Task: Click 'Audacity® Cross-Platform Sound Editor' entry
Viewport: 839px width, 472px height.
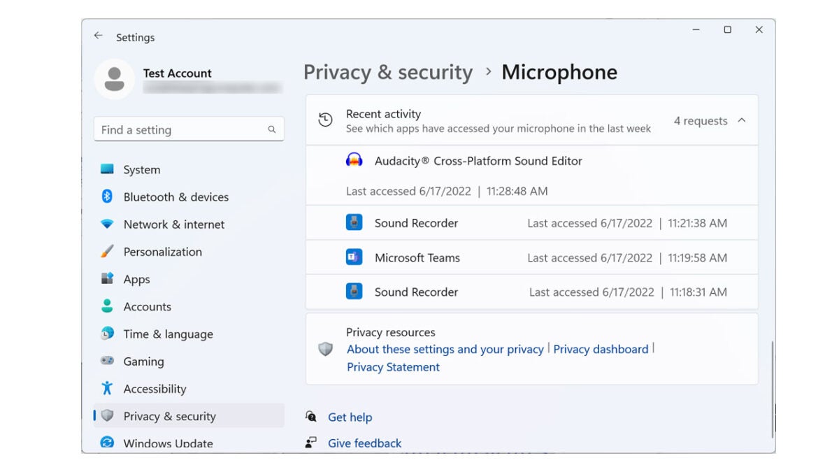Action: point(478,160)
